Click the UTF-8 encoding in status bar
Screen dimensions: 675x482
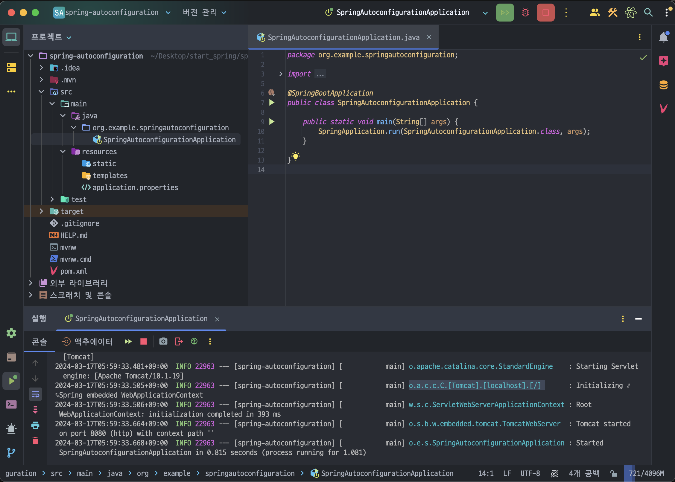(530, 474)
